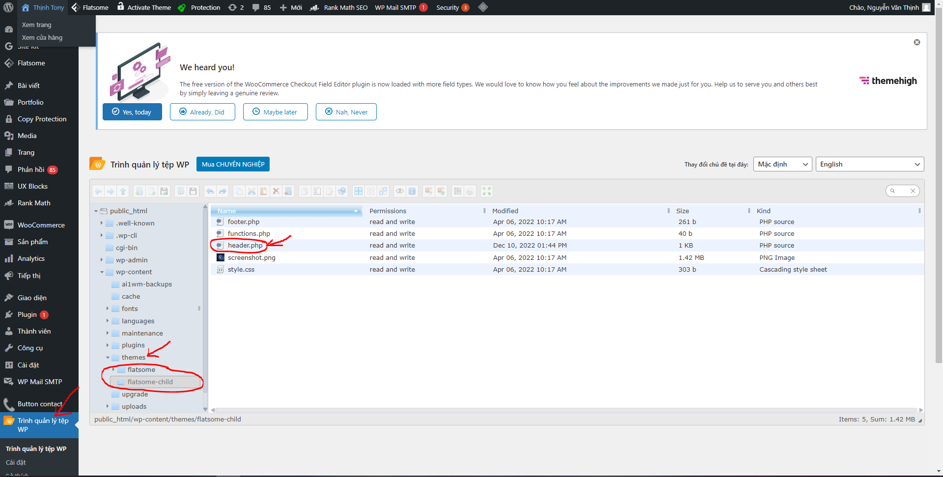Open Rank Math SEO in the admin bar
Image resolution: width=943 pixels, height=477 pixels.
(x=345, y=7)
